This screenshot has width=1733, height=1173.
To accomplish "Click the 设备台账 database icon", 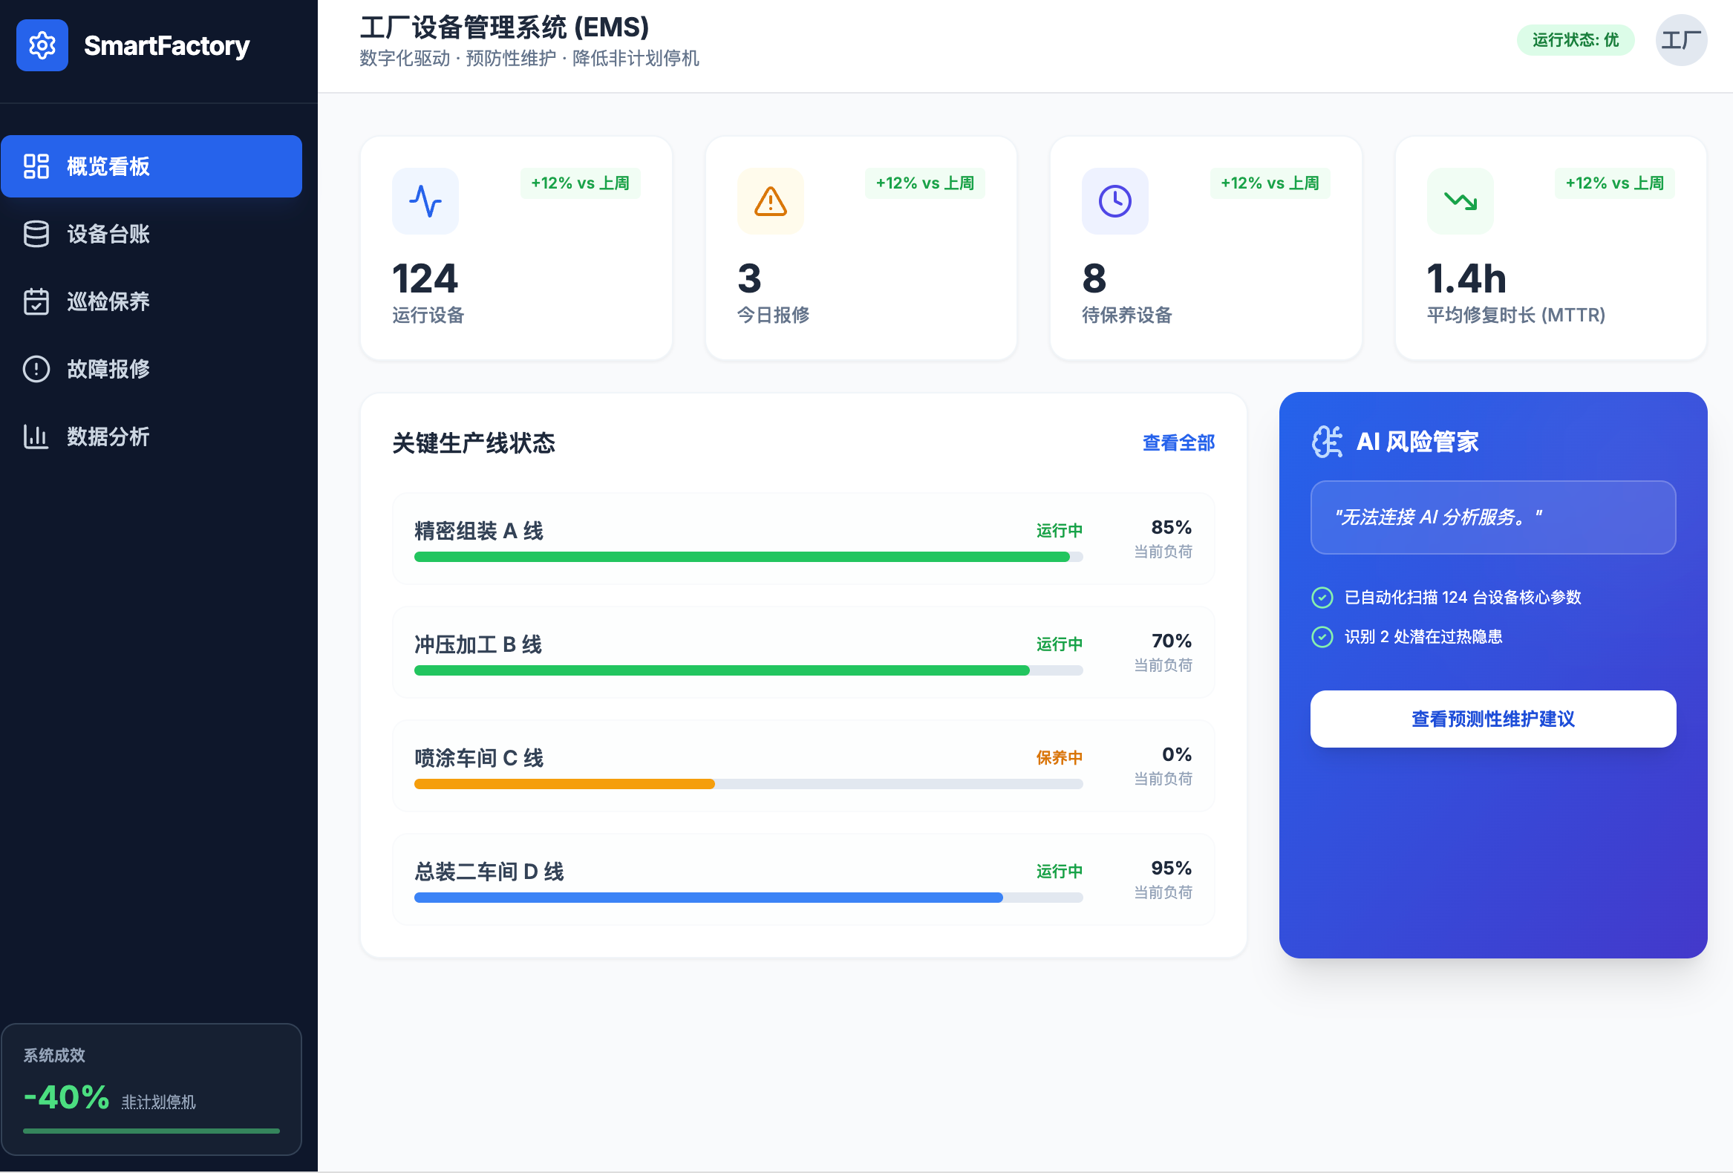I will click(36, 234).
